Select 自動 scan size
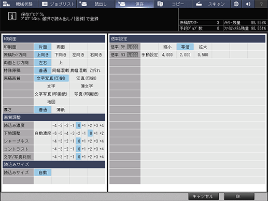 [x=43, y=173]
